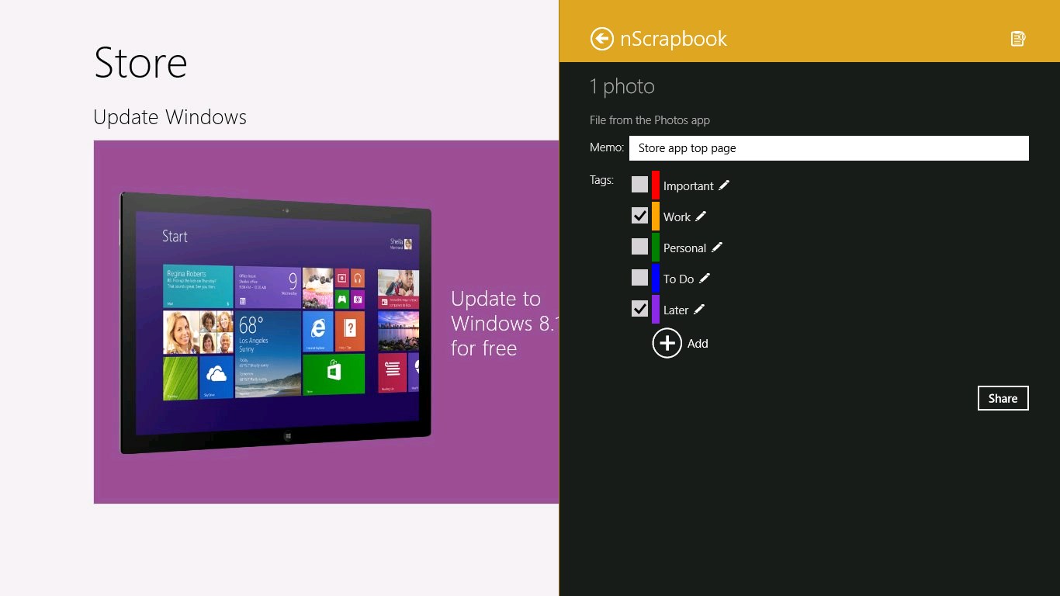Screen dimensions: 1060x596
Task: Click the back arrow next to nScrapbook
Action: tap(601, 39)
